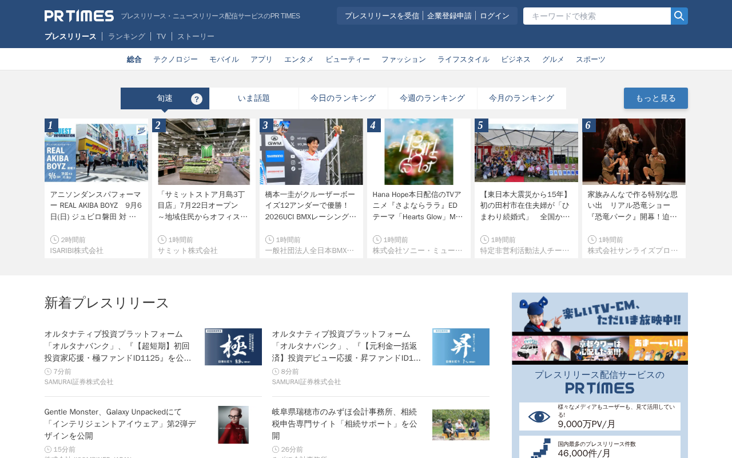Open 企業登録申請 link
Viewport: 732px width, 458px height.
(449, 16)
